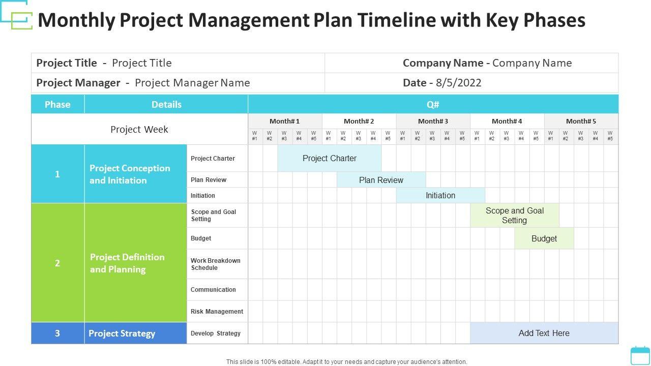This screenshot has height=366, width=651.
Task: Select the Scope and Goal Setting bar
Action: (514, 216)
